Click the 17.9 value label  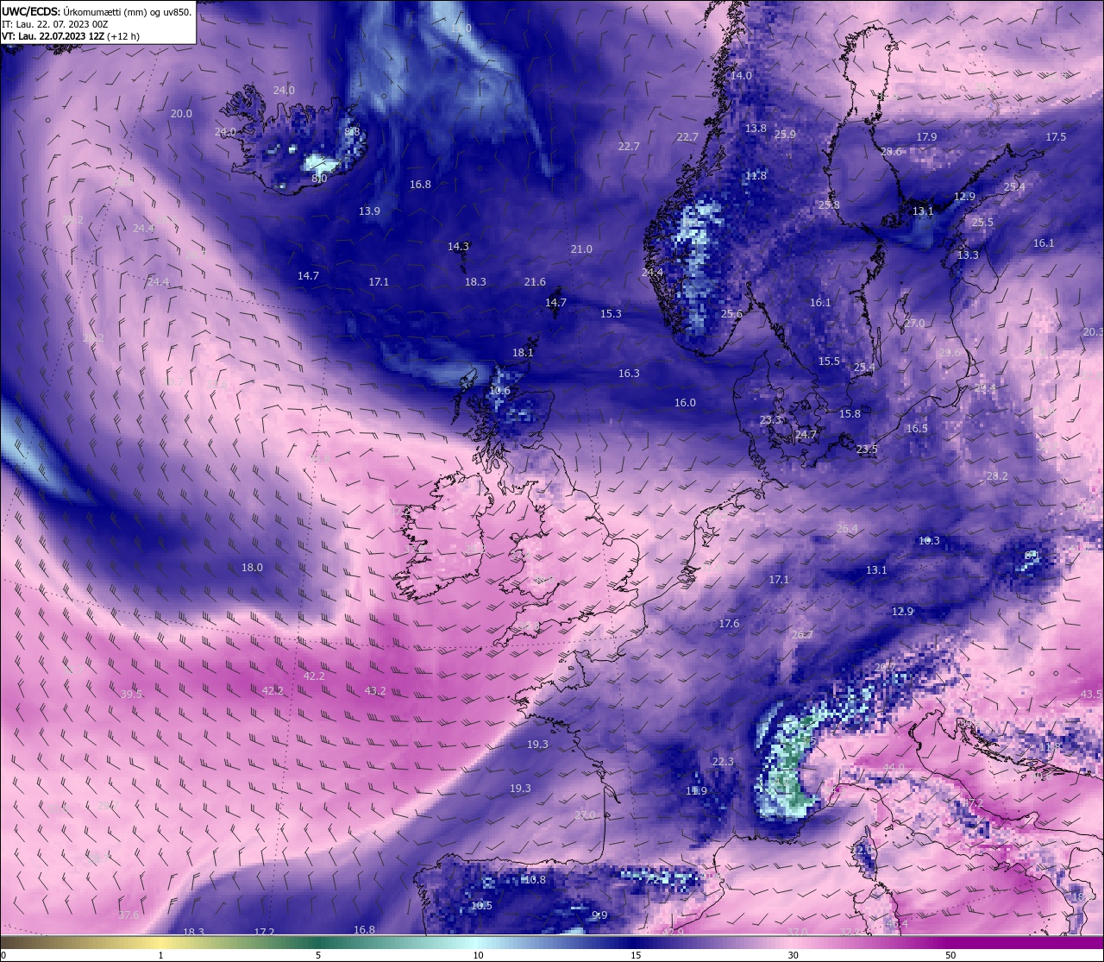pos(926,137)
